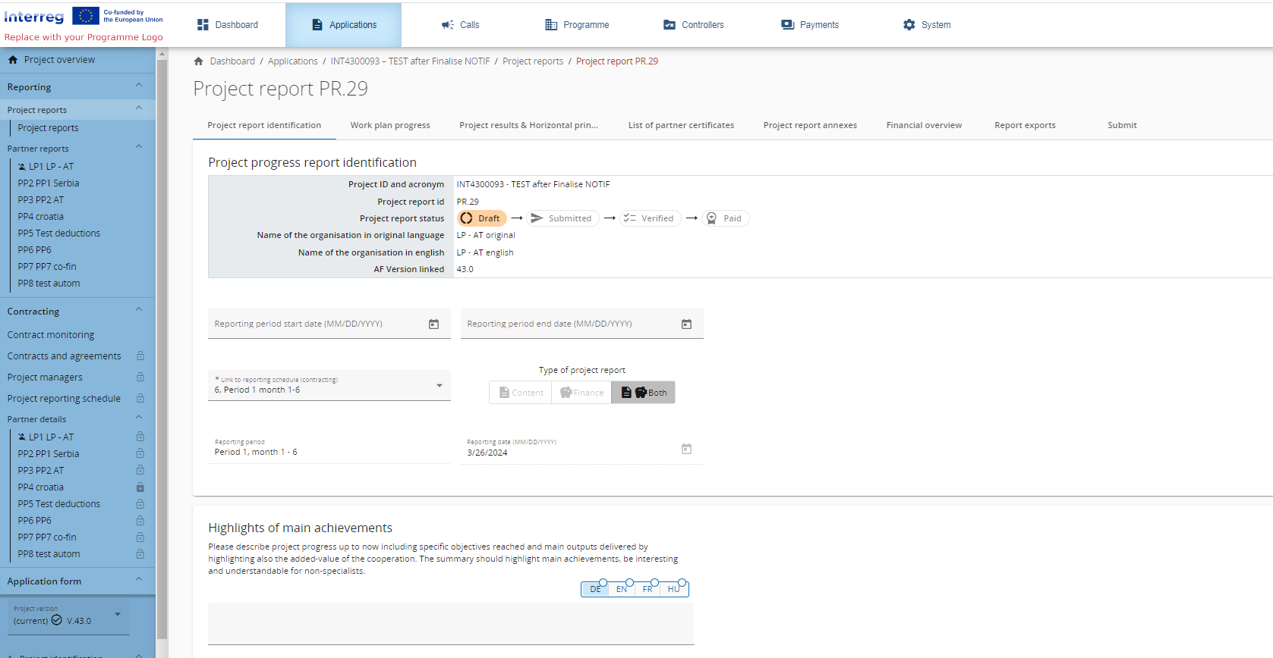Click the Payments icon in top navigation
Viewport: 1273px width, 658px height.
click(787, 25)
